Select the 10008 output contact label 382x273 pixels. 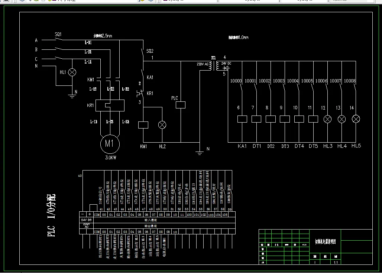(x=350, y=81)
